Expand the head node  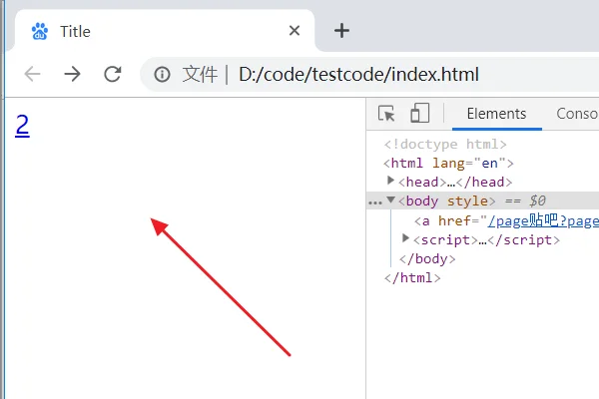pos(390,181)
